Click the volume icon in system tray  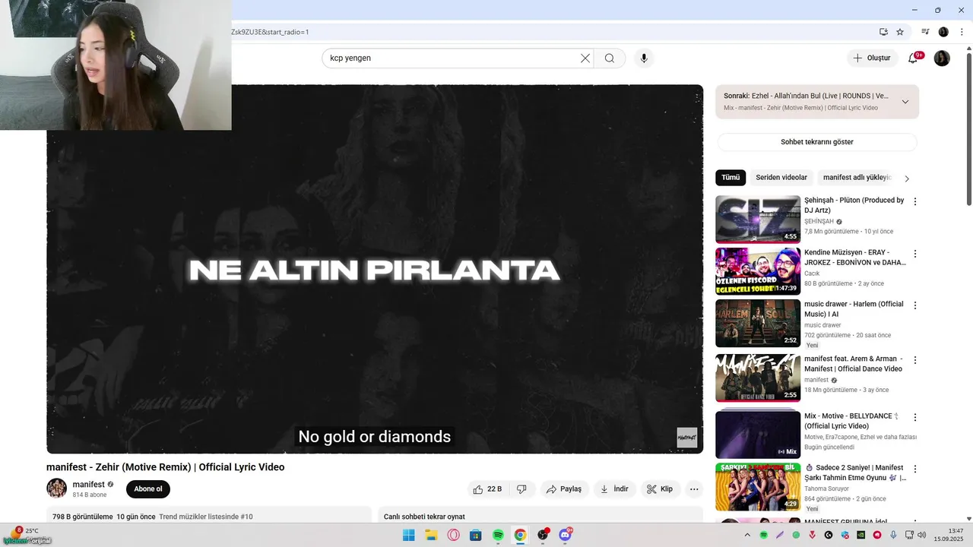coord(921,535)
